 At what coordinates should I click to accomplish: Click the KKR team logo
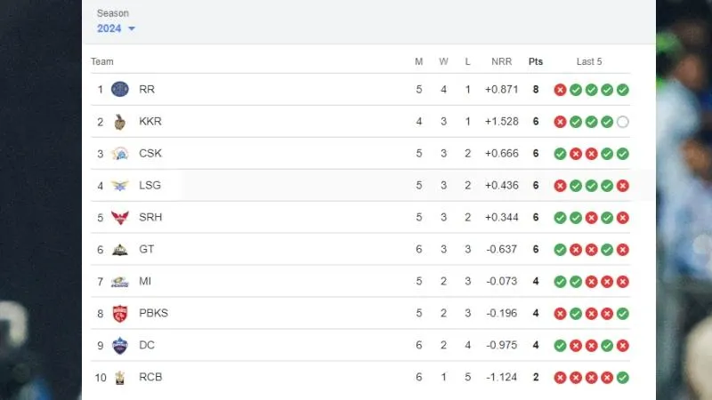120,122
